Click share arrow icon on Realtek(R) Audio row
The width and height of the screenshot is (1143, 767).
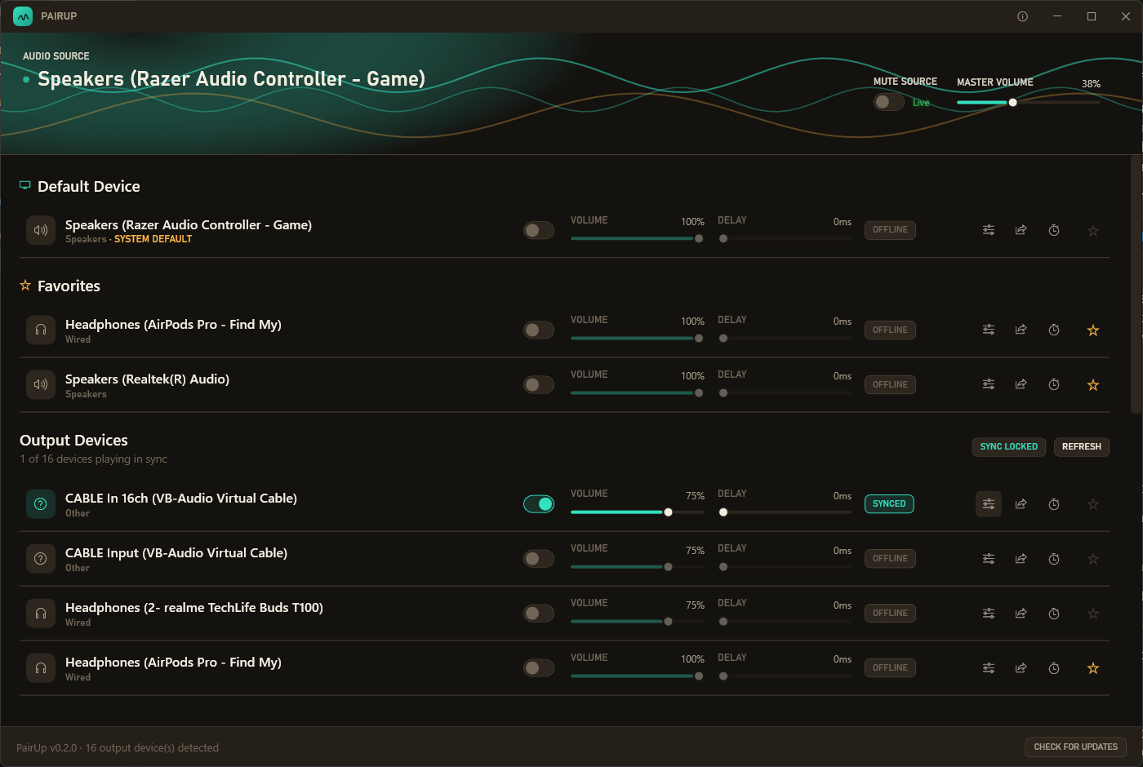click(1021, 384)
